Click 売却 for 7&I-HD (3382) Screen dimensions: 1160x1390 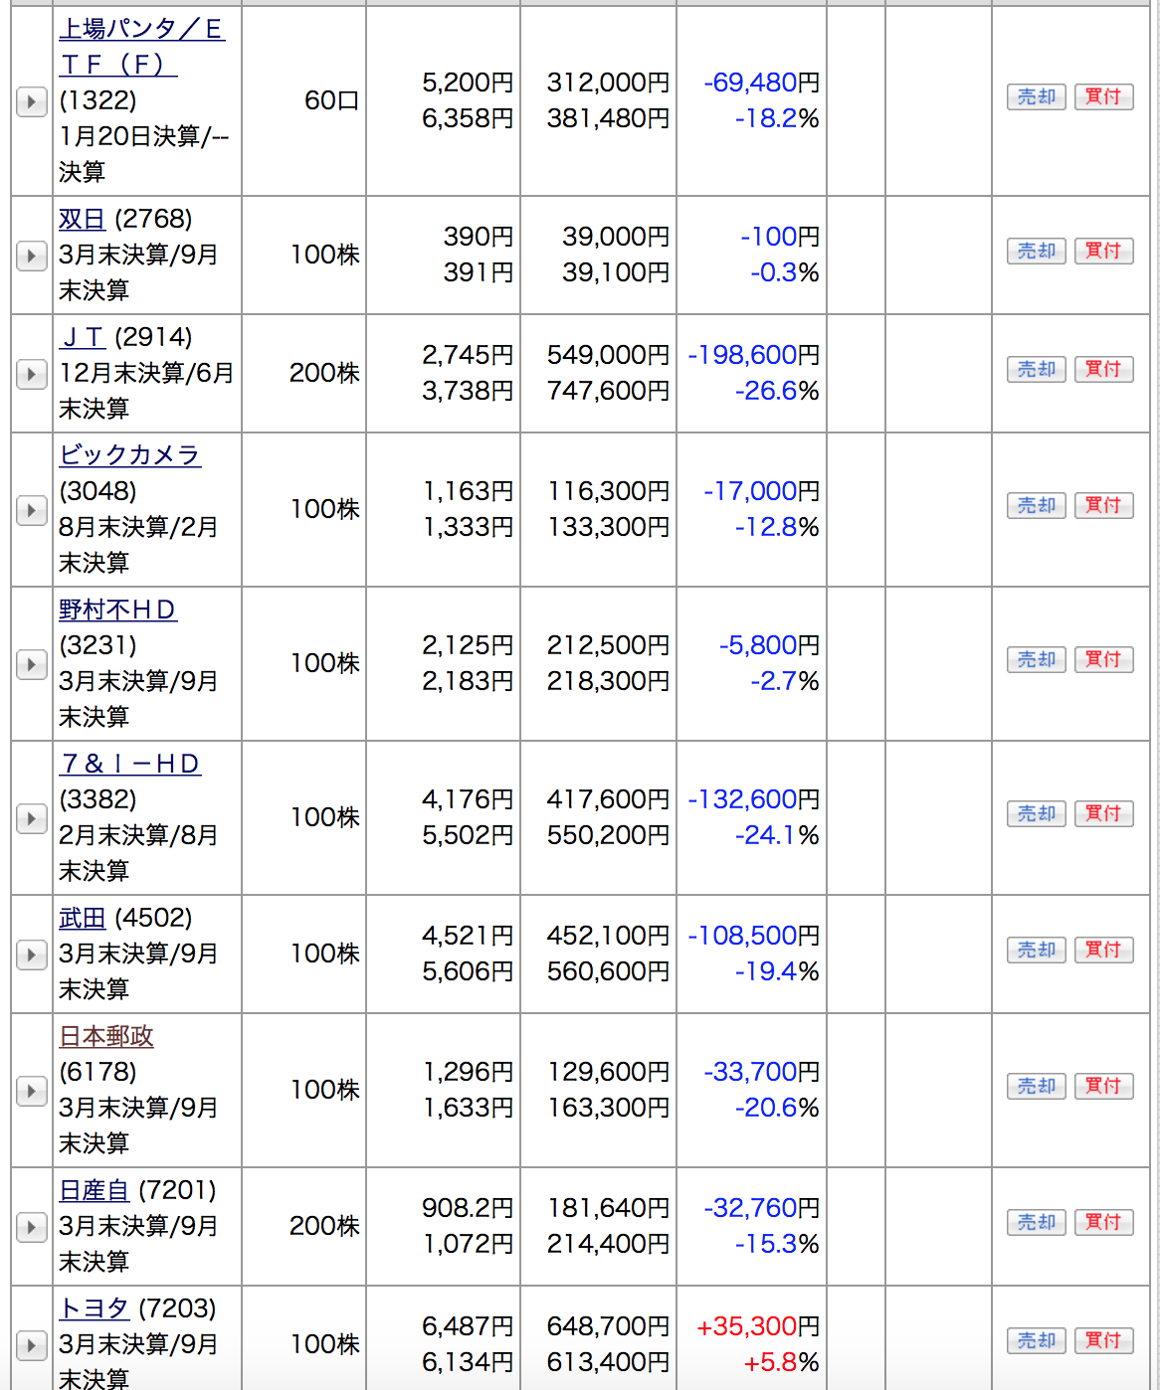pos(1037,813)
